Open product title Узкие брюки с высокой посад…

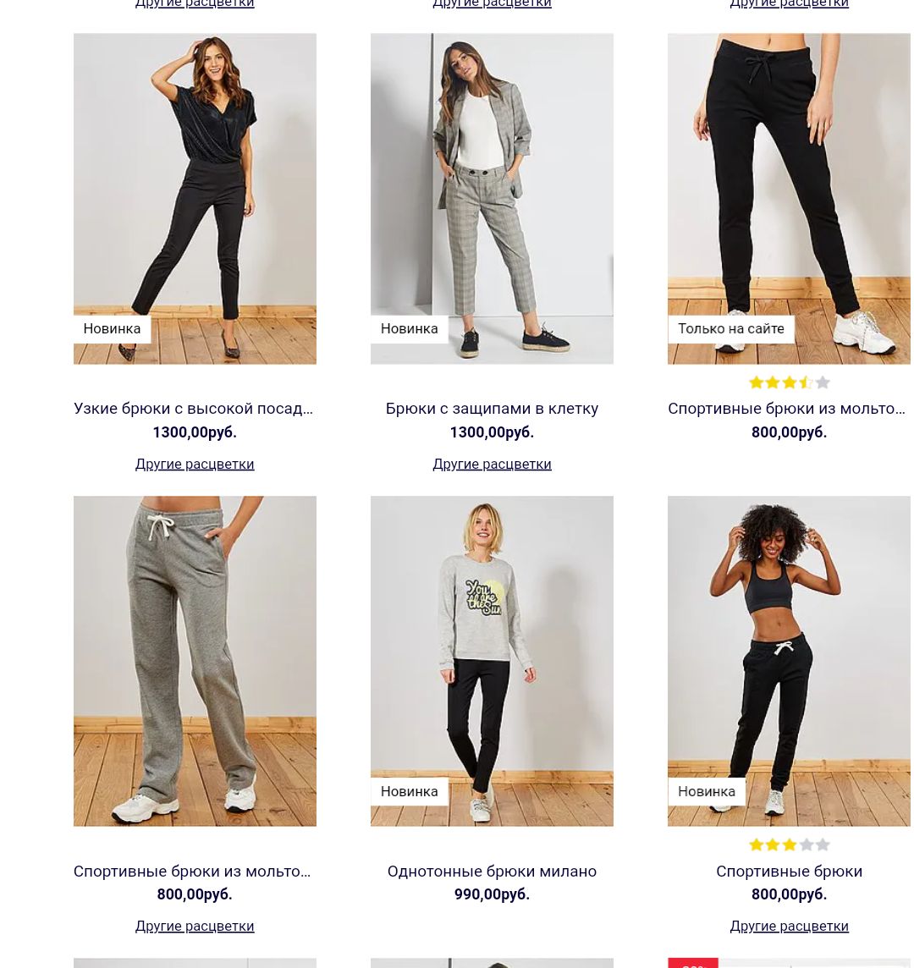(x=193, y=409)
